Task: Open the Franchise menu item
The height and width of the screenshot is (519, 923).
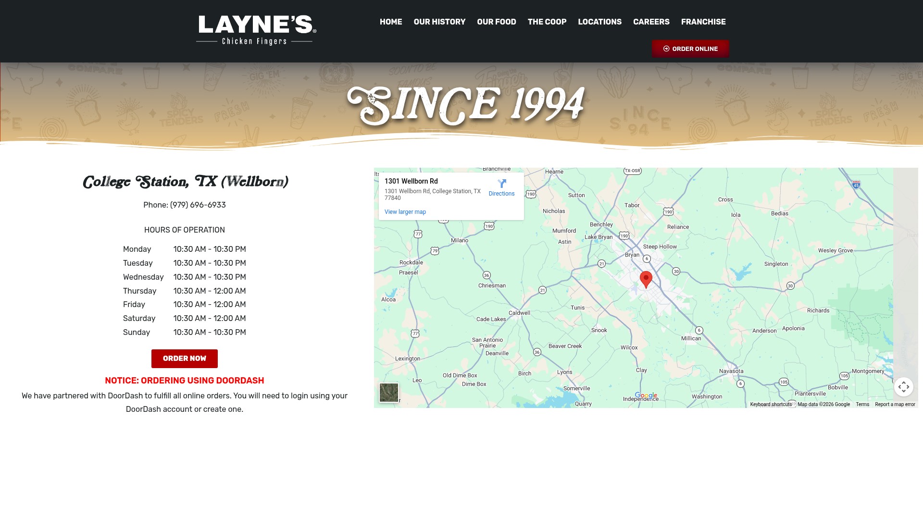Action: (703, 22)
